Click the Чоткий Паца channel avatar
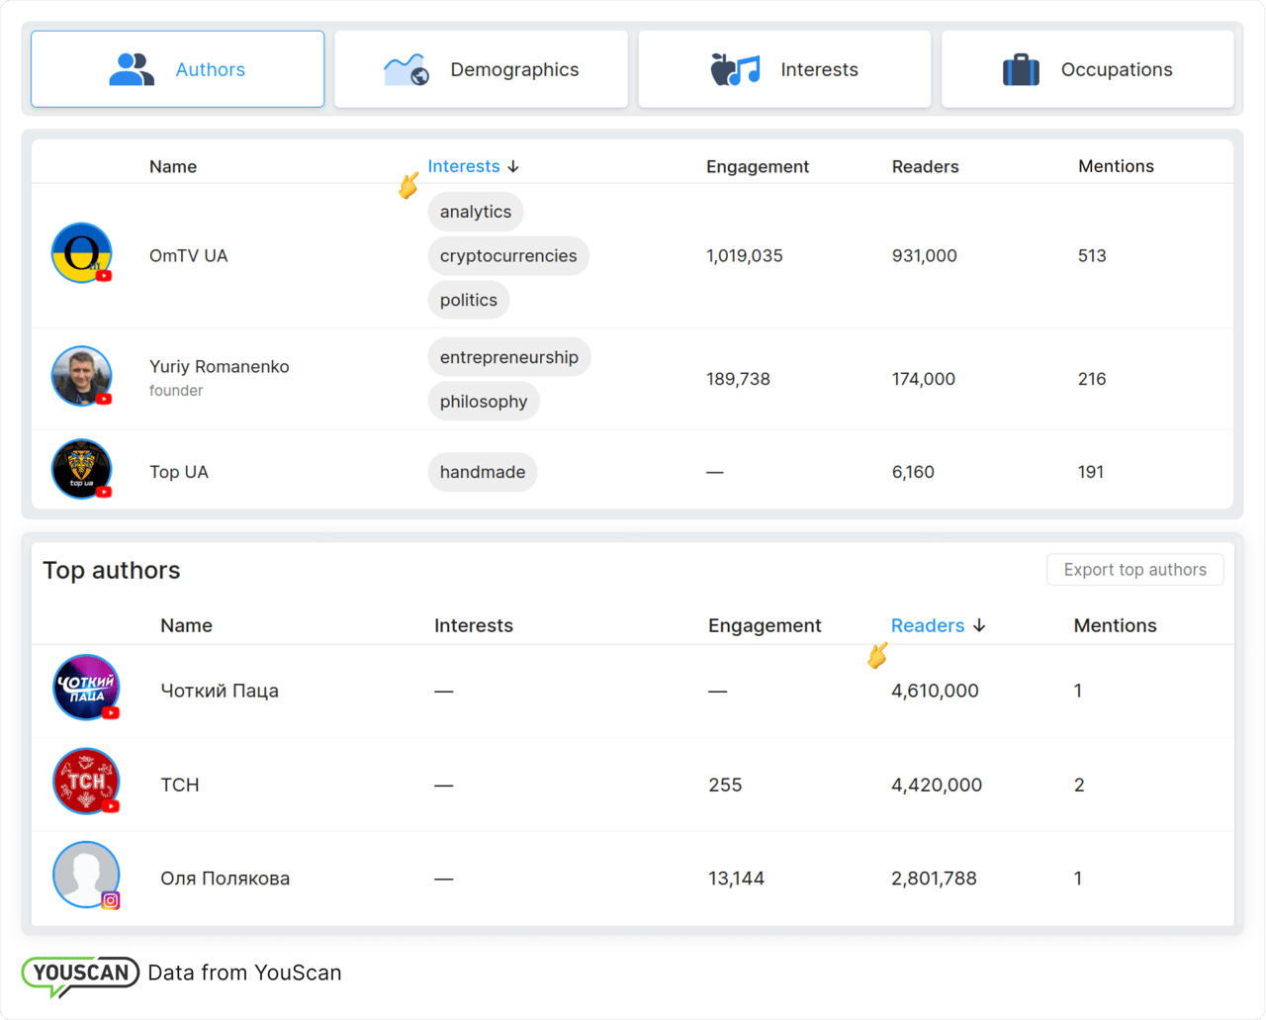This screenshot has height=1020, width=1266. click(86, 687)
